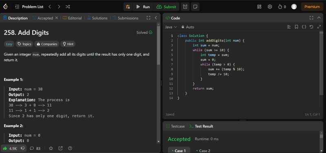Expand editor to full screen arrows
326x153 pixels.
click(x=319, y=27)
